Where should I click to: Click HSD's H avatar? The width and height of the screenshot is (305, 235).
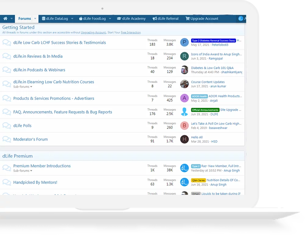pos(185,139)
